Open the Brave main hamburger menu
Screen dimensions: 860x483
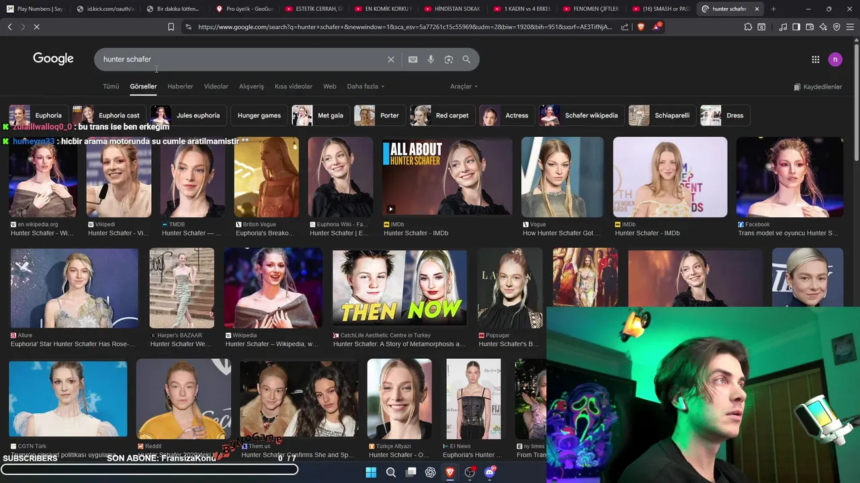(x=850, y=27)
